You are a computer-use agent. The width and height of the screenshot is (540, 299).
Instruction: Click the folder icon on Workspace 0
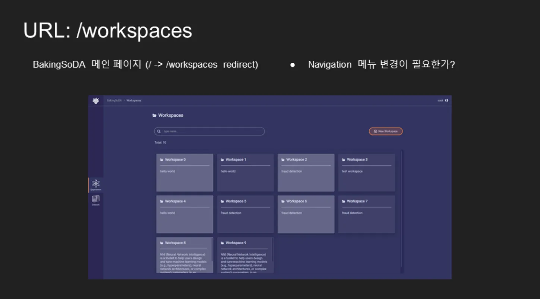click(162, 160)
